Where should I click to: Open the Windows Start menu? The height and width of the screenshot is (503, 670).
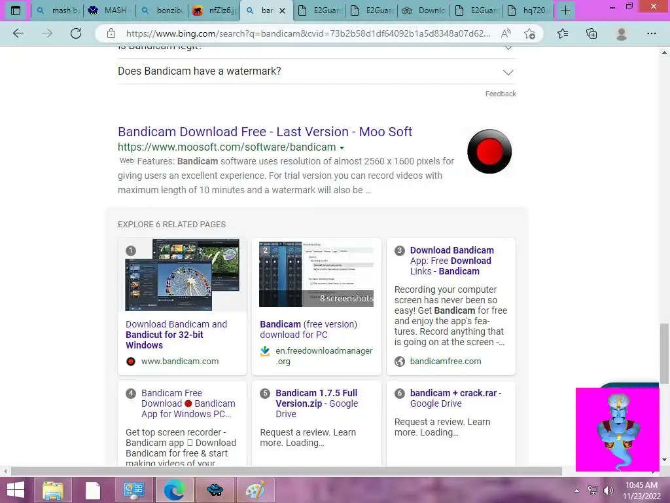pos(16,490)
